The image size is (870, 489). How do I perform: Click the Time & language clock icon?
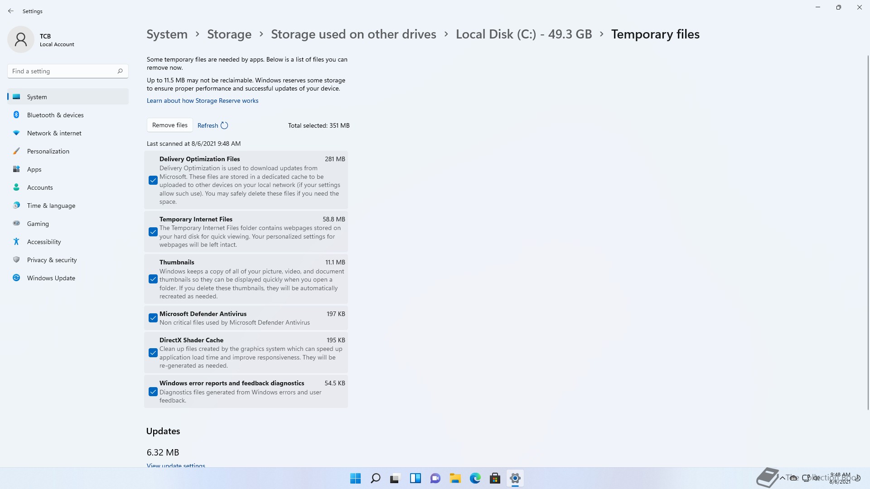[16, 206]
